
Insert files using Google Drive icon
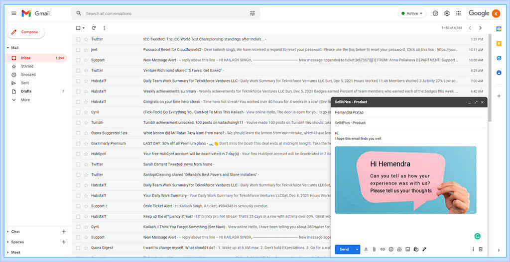(x=399, y=249)
